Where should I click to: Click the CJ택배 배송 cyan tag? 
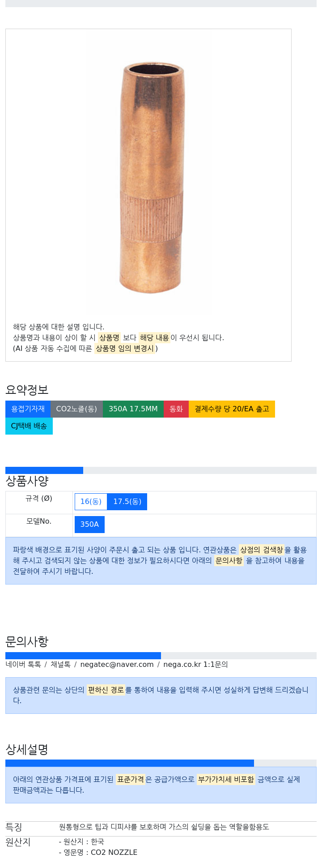tap(29, 426)
